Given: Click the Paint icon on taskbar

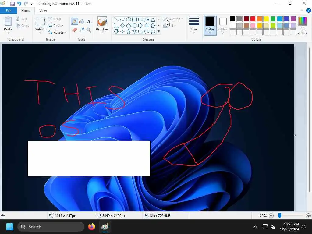Looking at the screenshot, I should pyautogui.click(x=105, y=227).
